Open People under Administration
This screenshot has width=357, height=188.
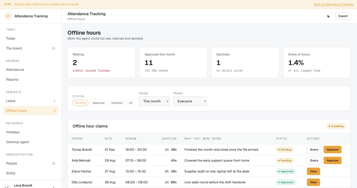(31, 163)
